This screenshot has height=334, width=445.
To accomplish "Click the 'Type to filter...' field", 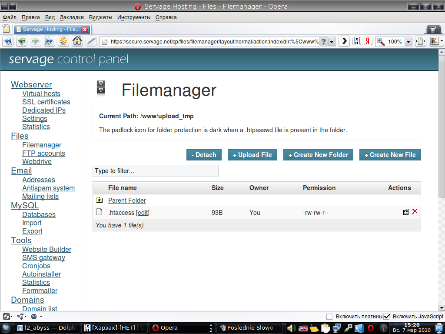I will pos(156,171).
